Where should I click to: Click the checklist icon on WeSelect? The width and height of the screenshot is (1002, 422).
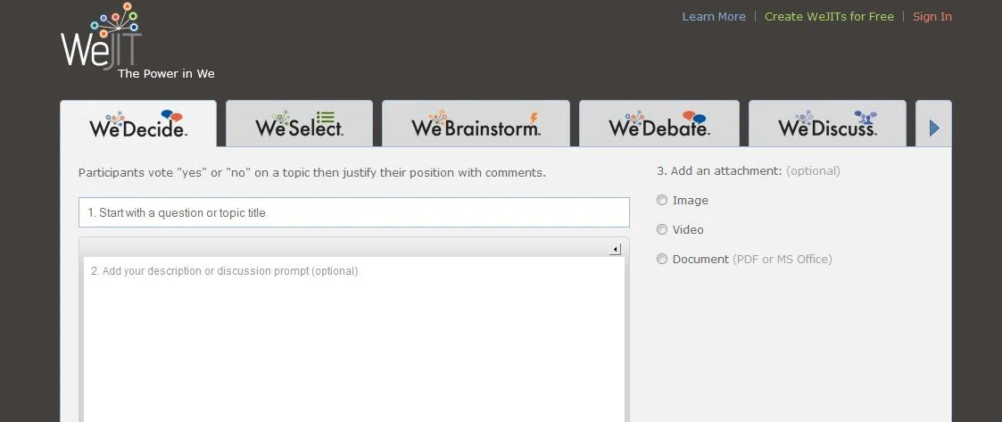(326, 117)
